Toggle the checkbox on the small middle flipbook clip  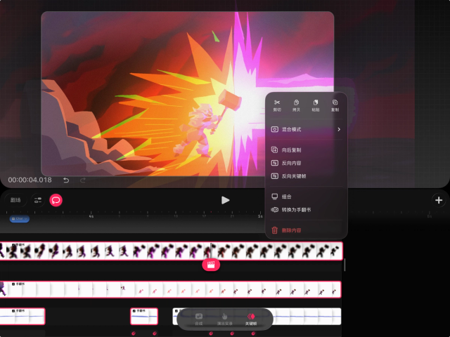(x=134, y=311)
